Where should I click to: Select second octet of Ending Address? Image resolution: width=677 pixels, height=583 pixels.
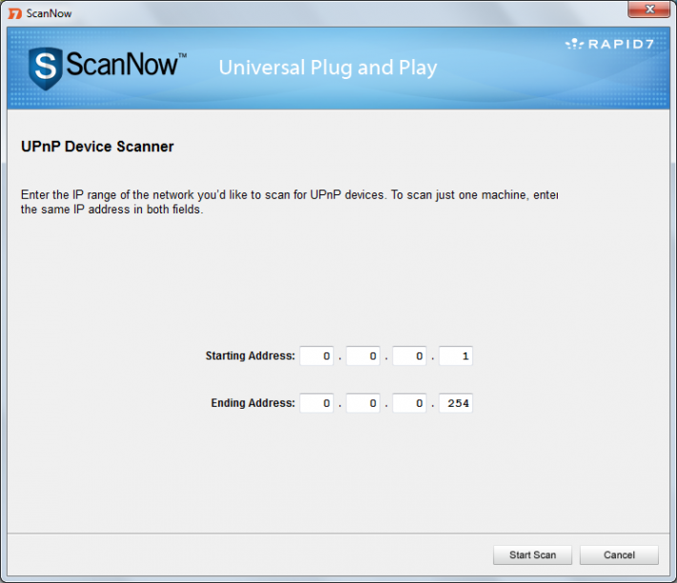[x=363, y=403]
